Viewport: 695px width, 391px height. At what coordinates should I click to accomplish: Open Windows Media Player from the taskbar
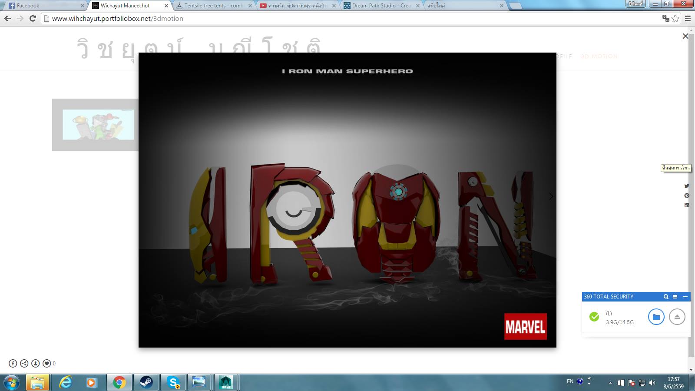[92, 382]
